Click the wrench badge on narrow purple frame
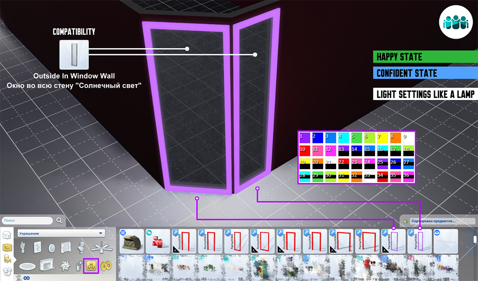 pos(411,233)
